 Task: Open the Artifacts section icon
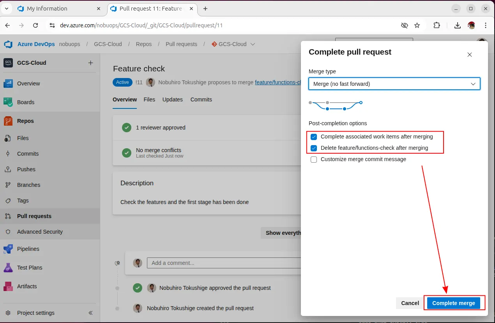[8, 286]
